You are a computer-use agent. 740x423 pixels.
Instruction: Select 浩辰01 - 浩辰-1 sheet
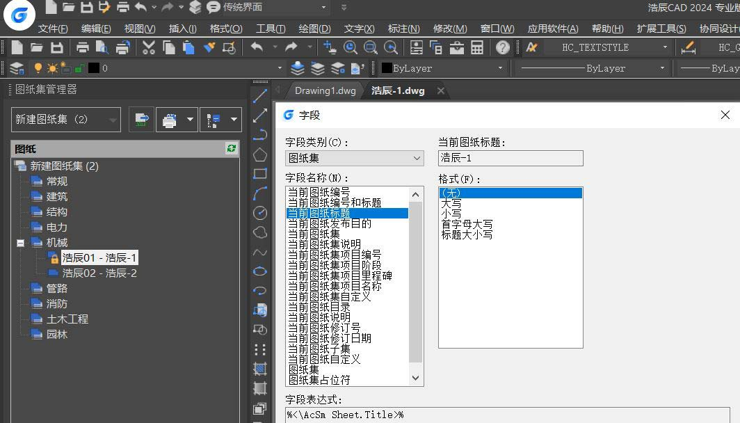coord(99,257)
